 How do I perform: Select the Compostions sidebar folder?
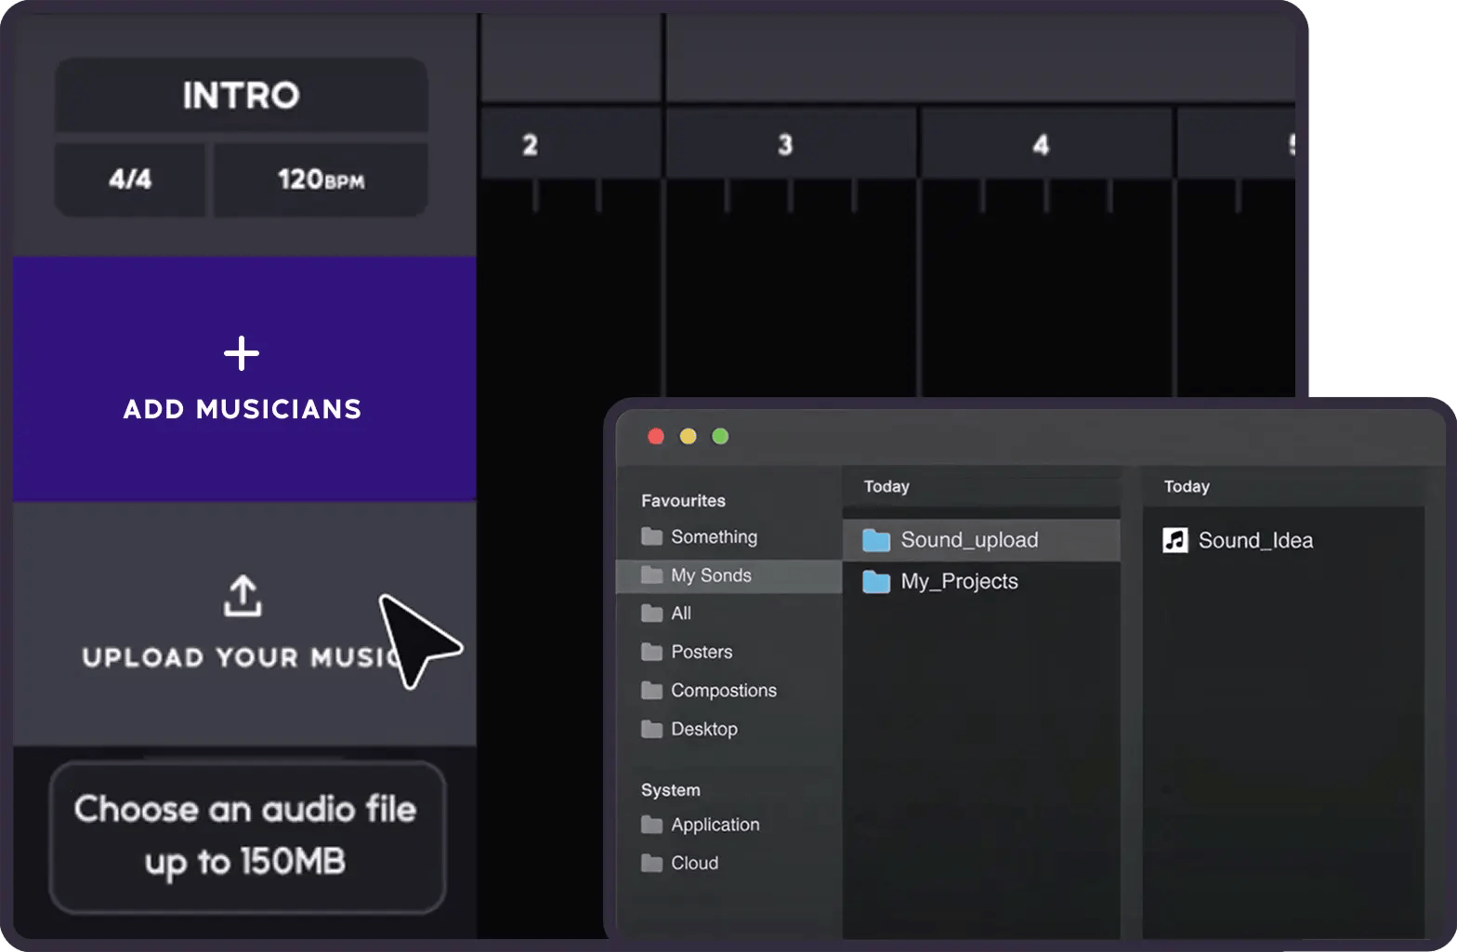[723, 691]
